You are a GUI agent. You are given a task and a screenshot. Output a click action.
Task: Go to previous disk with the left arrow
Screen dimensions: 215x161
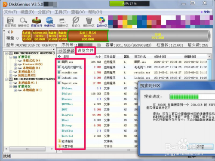(x=9, y=32)
